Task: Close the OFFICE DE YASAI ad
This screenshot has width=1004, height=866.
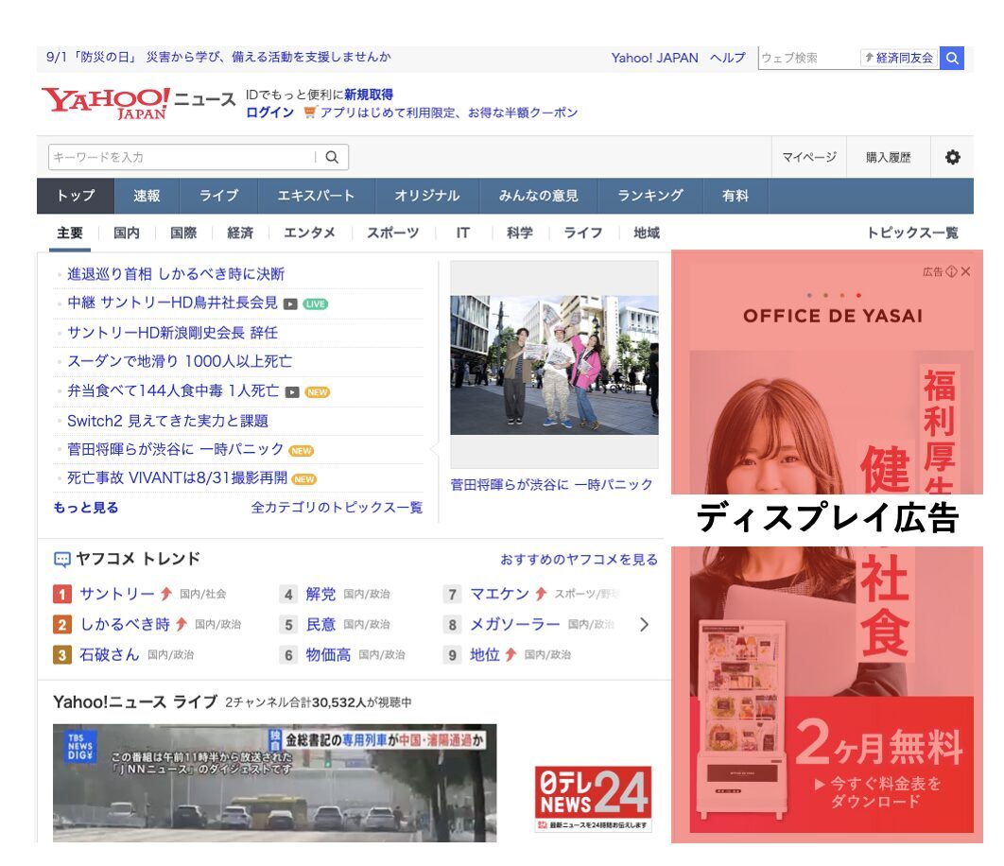Action: [x=965, y=271]
